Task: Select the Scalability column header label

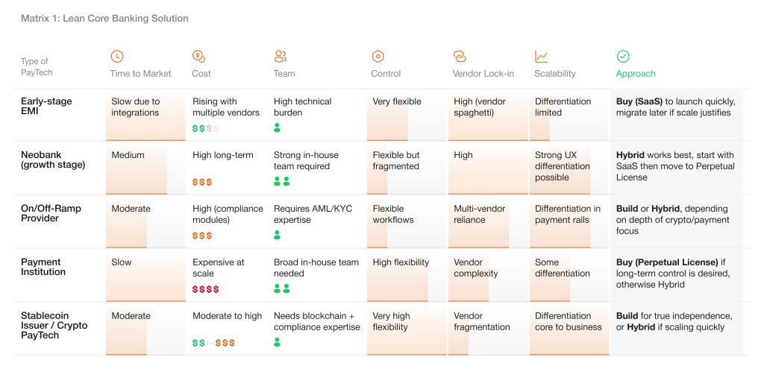Action: tap(555, 74)
